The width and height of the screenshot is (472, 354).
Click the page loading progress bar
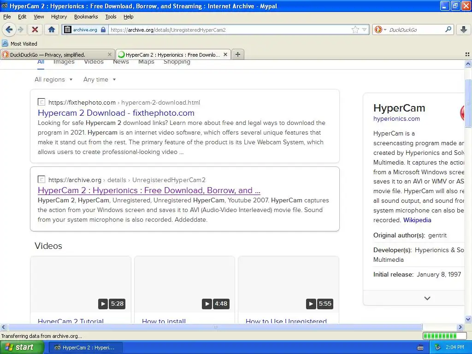tap(444, 336)
